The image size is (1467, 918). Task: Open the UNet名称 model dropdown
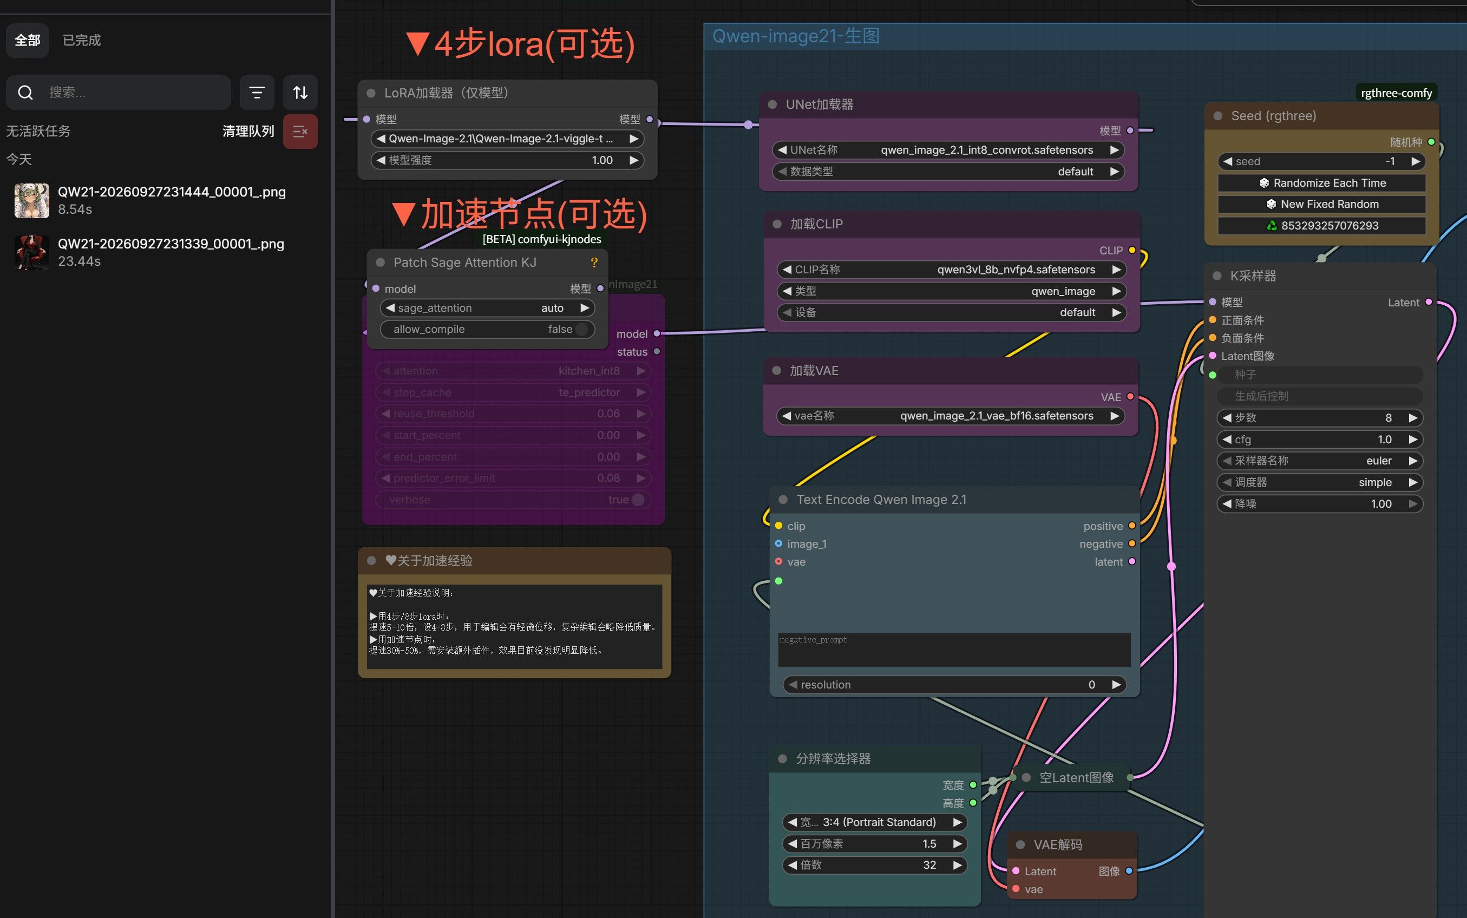pyautogui.click(x=948, y=150)
